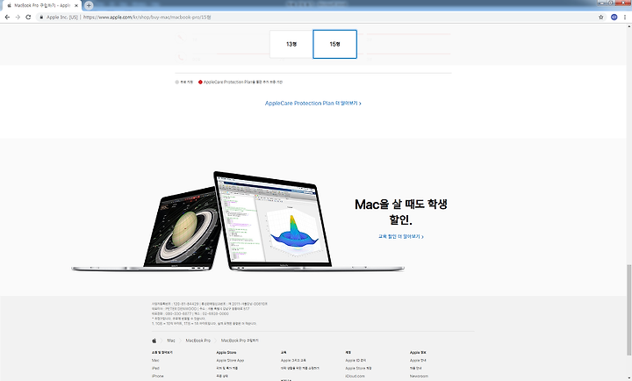Open the Apple Store App footer link
The width and height of the screenshot is (632, 381).
[x=230, y=361]
